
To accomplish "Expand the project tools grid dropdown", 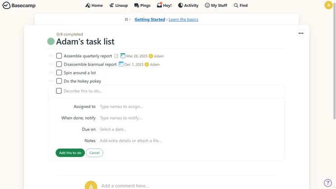I will pos(128,19).
